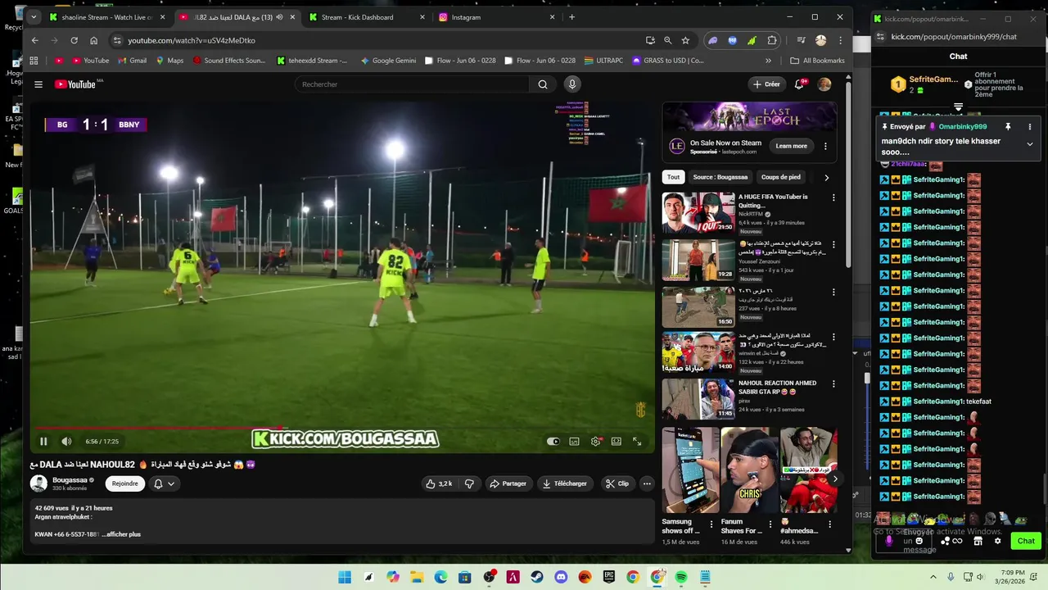Open the Bougassaa channel name link
Screen dimensions: 1048x590
(70, 479)
